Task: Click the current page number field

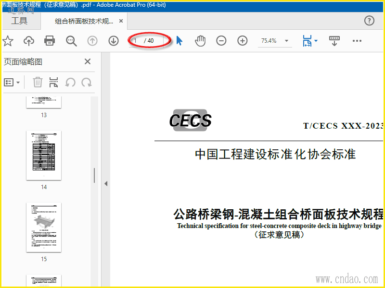Action: click(136, 41)
